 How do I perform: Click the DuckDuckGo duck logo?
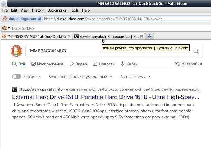click(x=17, y=51)
